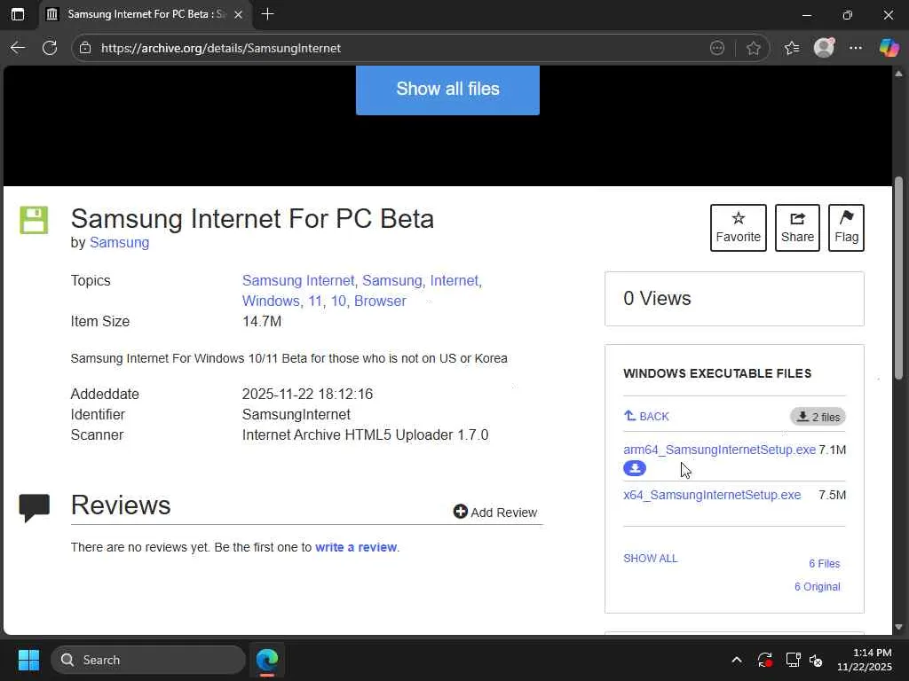Click the browser Back arrow
Screen dimensions: 909x681
point(18,48)
